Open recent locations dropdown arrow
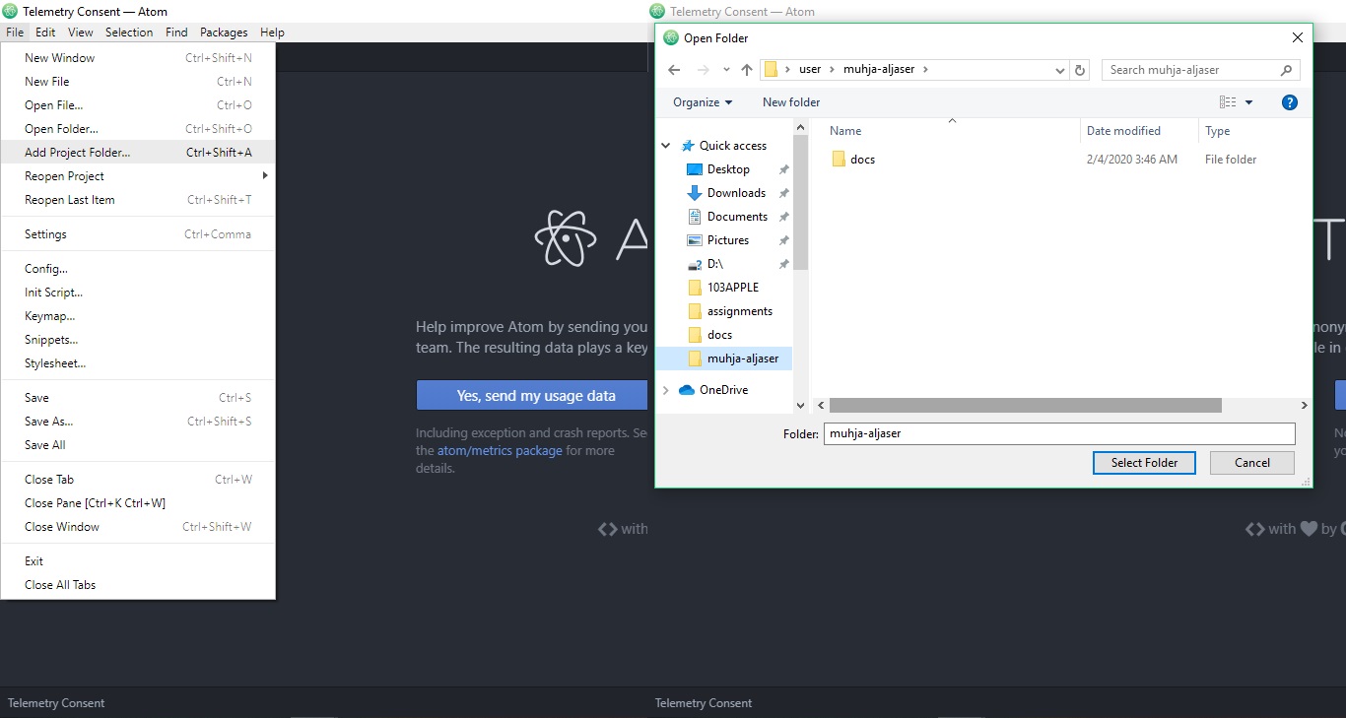The width and height of the screenshot is (1346, 718). (726, 70)
